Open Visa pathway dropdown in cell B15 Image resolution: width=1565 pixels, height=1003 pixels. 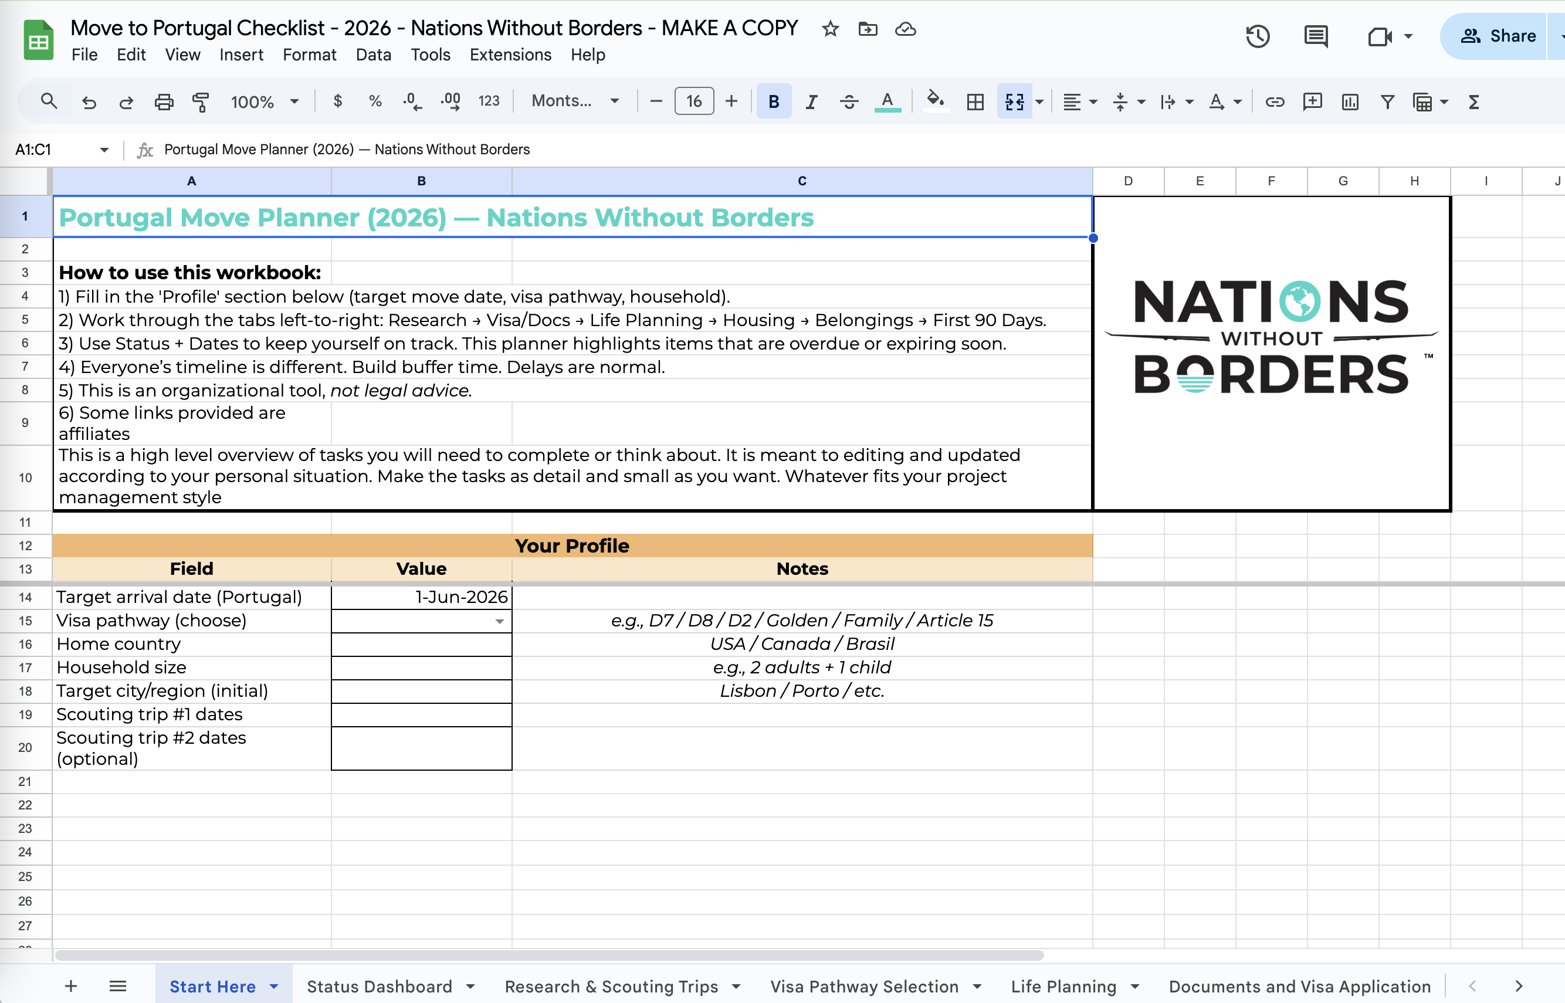pos(500,621)
